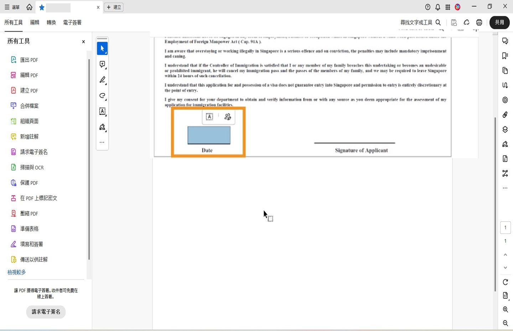Open the bookmarks panel in right rail

click(505, 56)
